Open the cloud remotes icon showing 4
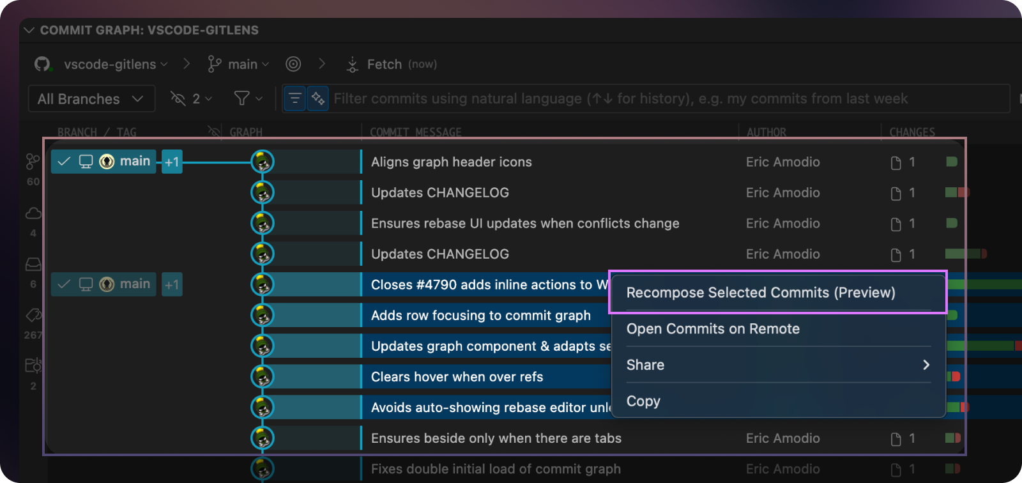1022x483 pixels. (33, 213)
